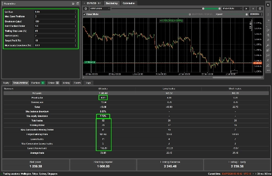Click the Net profit 1 239.38 summary box
The height and width of the screenshot is (176, 272).
[x=36, y=165]
